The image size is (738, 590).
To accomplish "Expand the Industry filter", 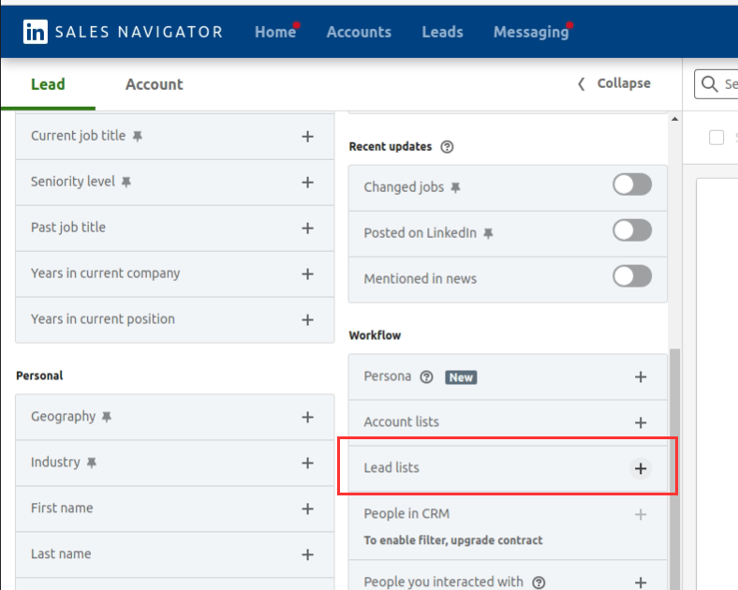I will pos(307,463).
